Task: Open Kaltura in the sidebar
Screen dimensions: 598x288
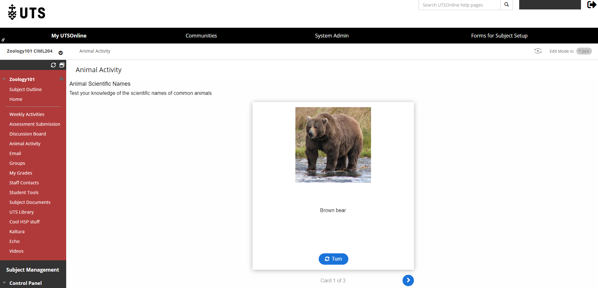Action: pos(17,232)
